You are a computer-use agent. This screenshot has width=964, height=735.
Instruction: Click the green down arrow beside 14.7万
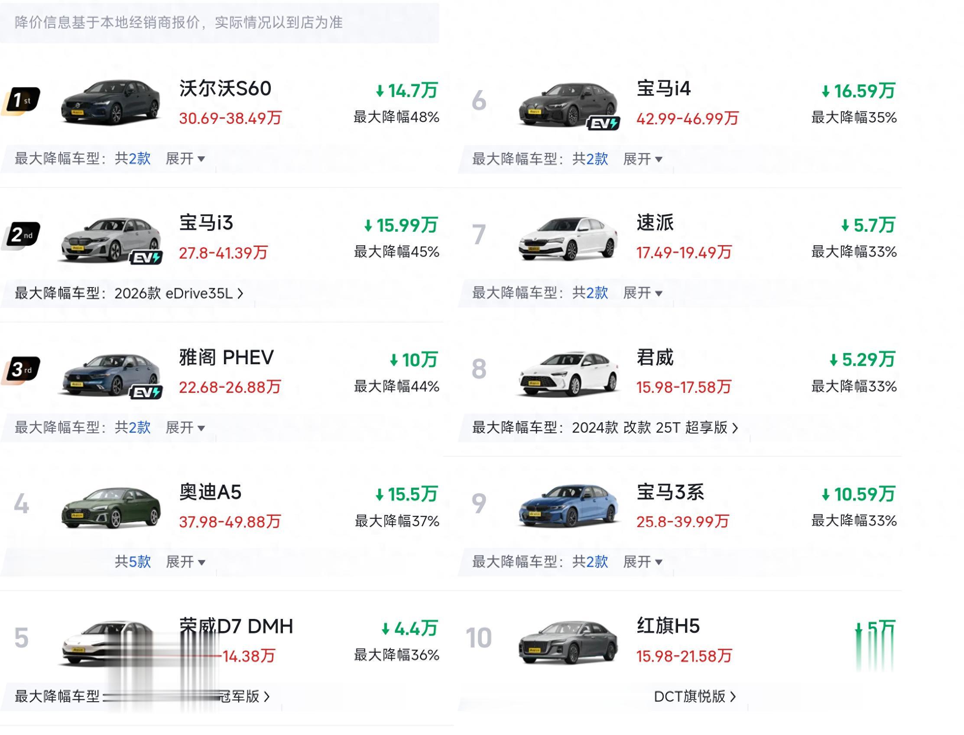tap(380, 91)
